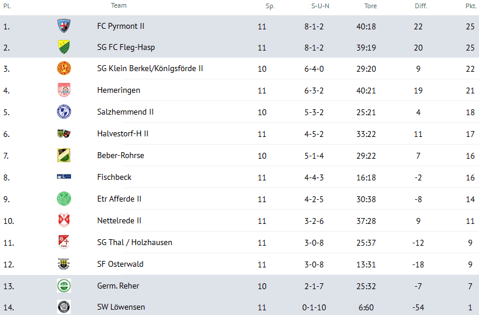Click the SW Löwensen club badge

pos(64,307)
